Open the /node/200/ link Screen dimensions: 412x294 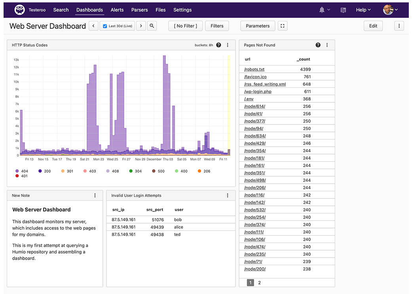[x=255, y=269]
